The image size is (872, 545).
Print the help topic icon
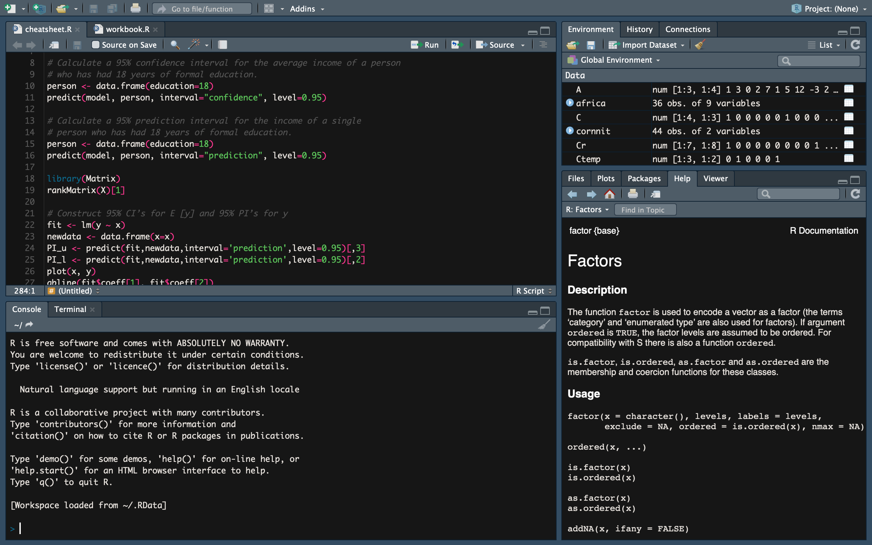tap(633, 194)
